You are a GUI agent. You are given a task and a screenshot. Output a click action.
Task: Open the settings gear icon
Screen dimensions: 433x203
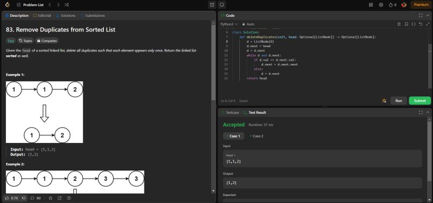click(381, 5)
